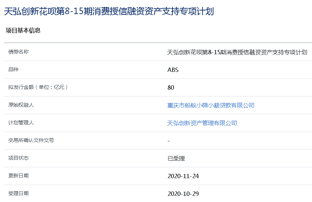This screenshot has width=312, height=202.
Task: Select the ABS value text
Action: point(173,70)
